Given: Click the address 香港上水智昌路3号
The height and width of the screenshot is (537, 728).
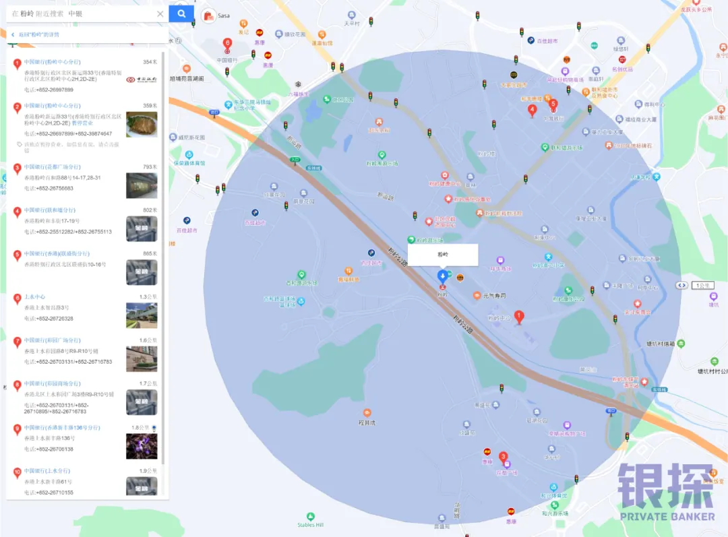Looking at the screenshot, I should pyautogui.click(x=47, y=308).
